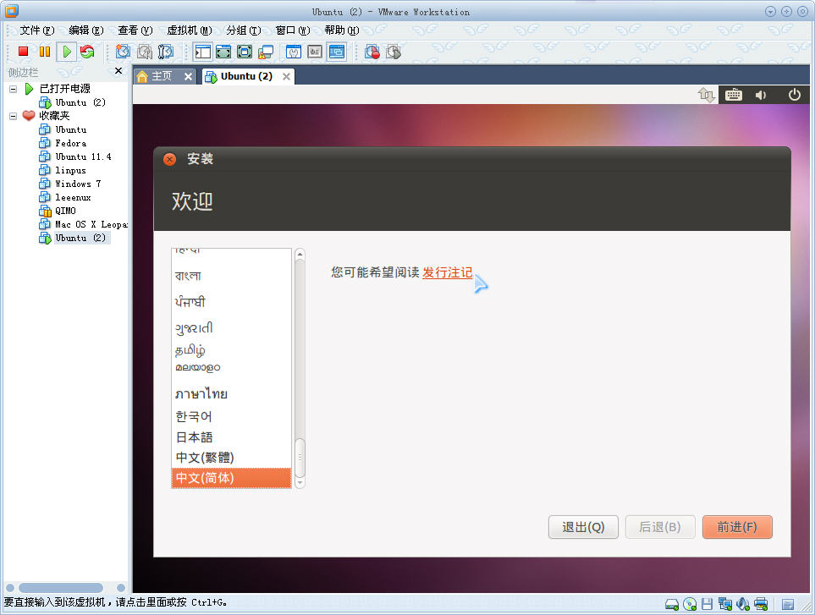This screenshot has height=615, width=815.
Task: Select 中文(简体) in the language list
Action: pyautogui.click(x=231, y=478)
